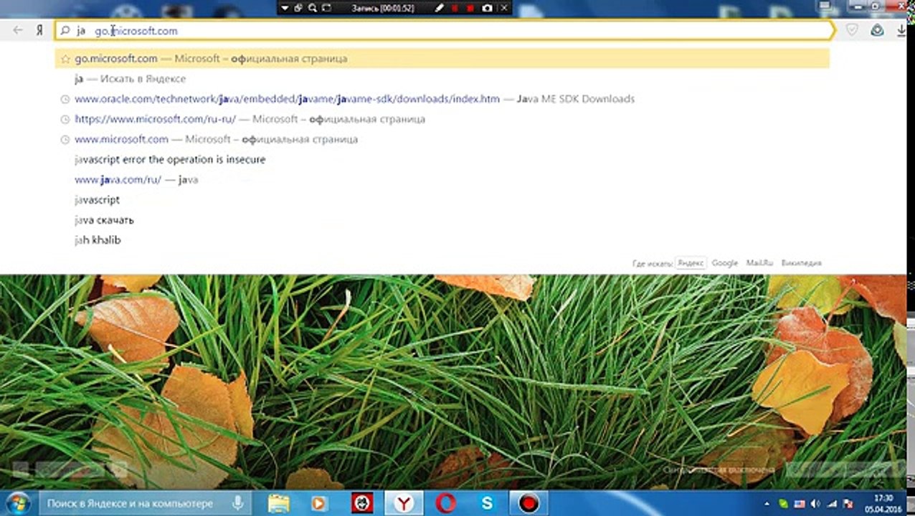Open the www.microsoft.com history suggestion
This screenshot has width=915, height=516.
(x=216, y=139)
